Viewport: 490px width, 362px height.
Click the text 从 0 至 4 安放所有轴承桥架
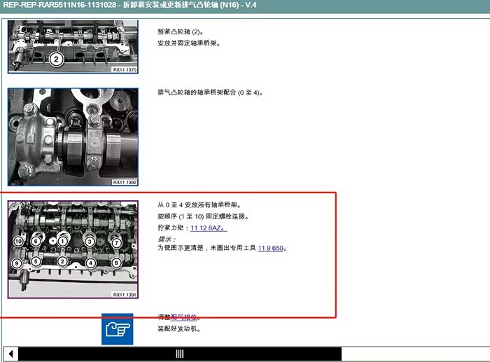pyautogui.click(x=199, y=205)
